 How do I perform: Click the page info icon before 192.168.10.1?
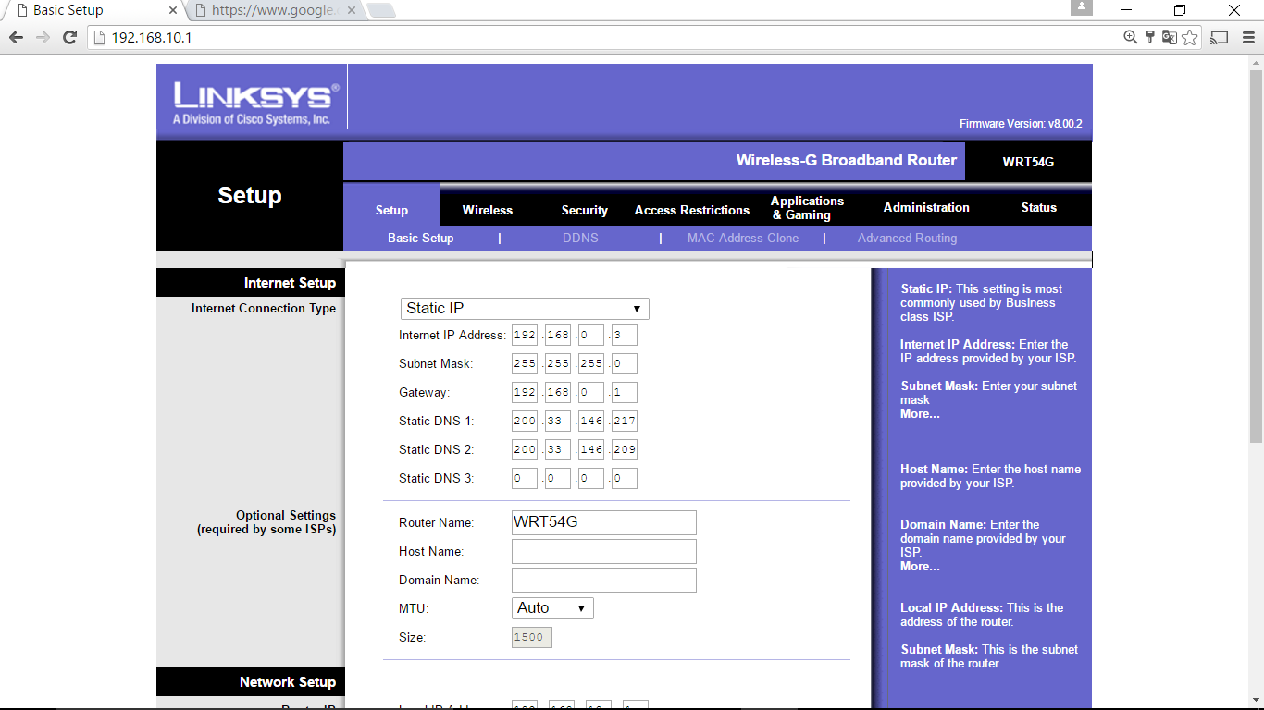100,38
